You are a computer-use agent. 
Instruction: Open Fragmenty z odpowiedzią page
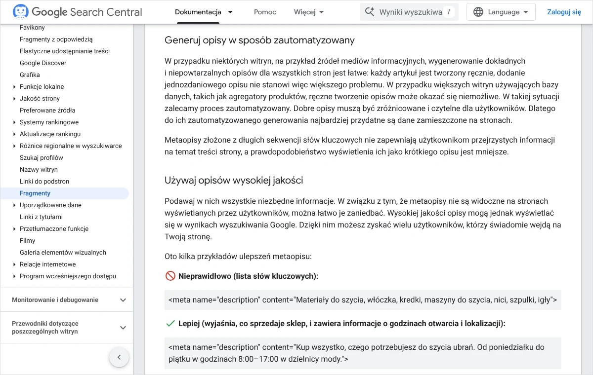point(56,39)
